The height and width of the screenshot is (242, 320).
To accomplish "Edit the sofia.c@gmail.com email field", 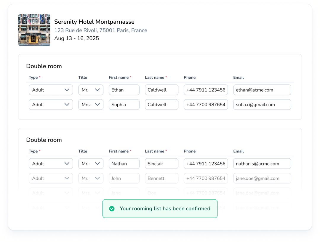I will 262,105.
